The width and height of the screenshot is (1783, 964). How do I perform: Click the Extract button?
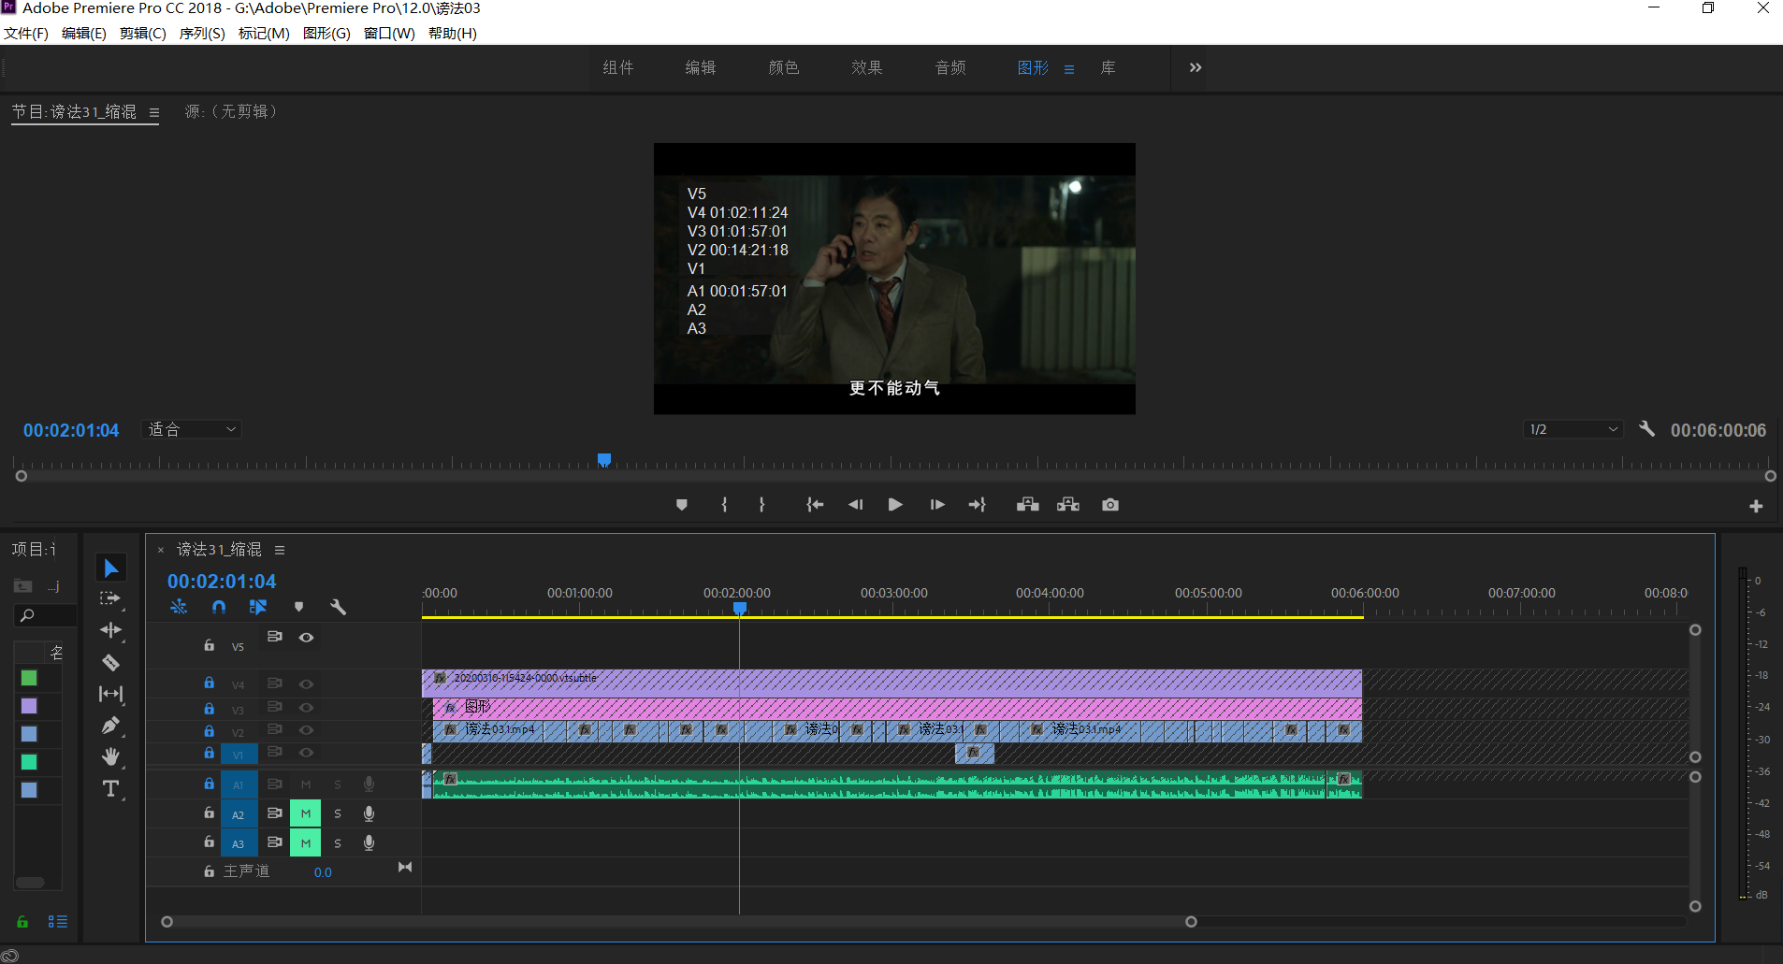(x=1068, y=505)
